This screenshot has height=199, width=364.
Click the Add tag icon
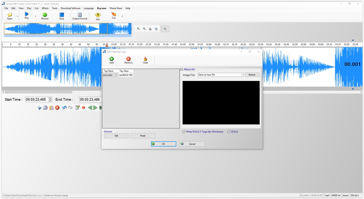click(111, 59)
